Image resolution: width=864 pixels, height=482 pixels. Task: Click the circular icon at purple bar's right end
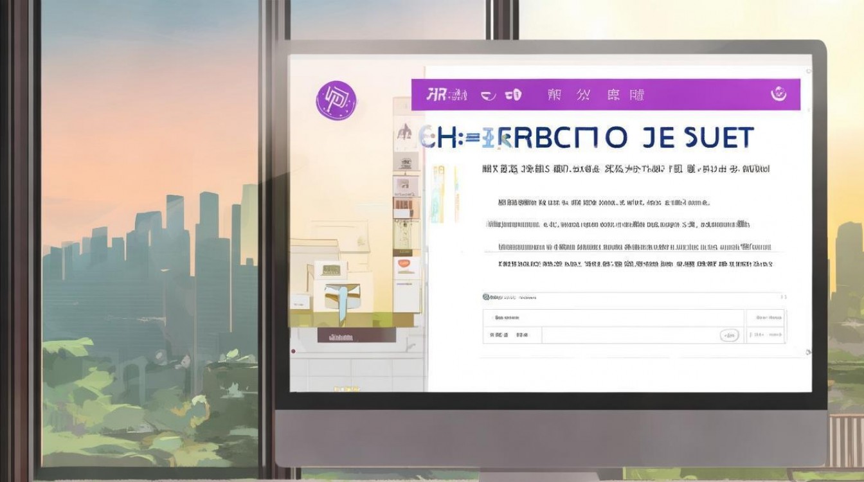(779, 94)
